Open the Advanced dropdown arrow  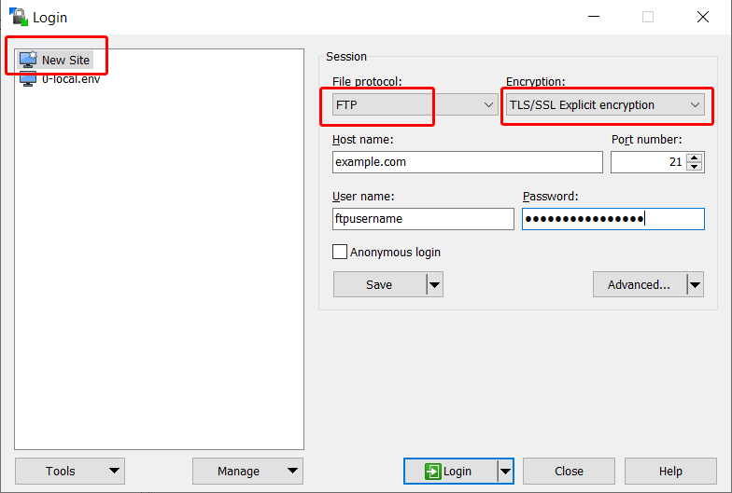(695, 284)
